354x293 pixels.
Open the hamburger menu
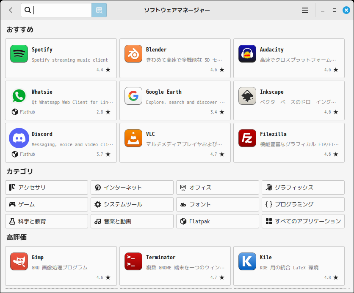point(305,10)
